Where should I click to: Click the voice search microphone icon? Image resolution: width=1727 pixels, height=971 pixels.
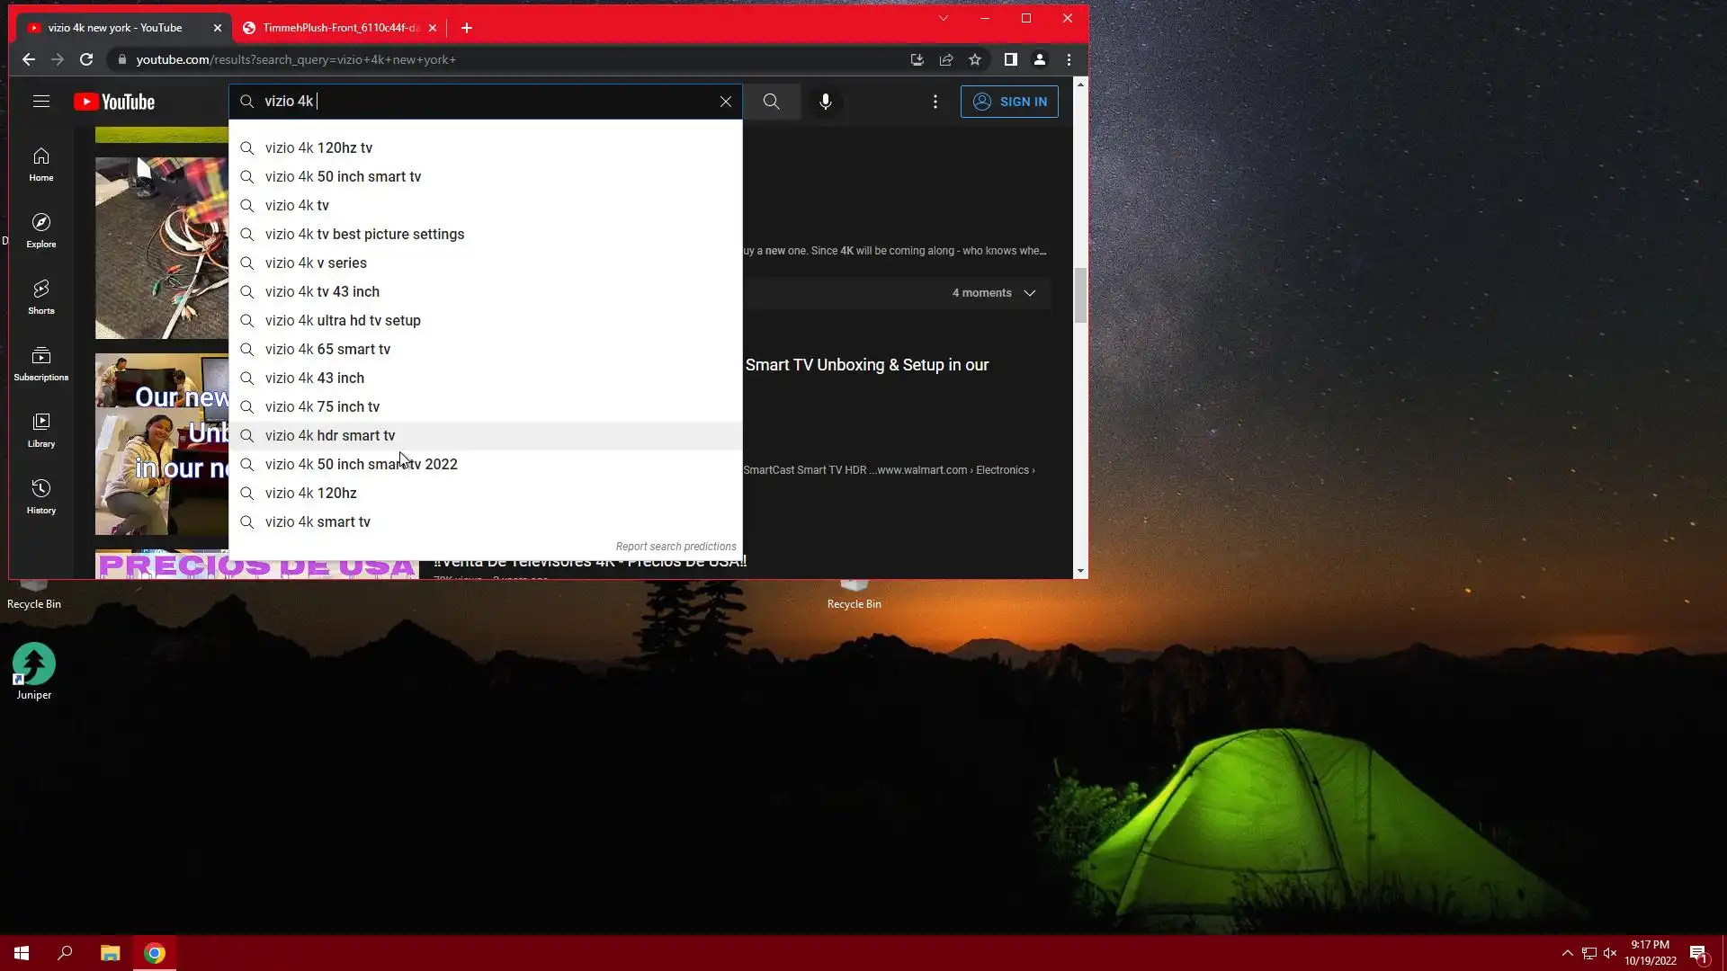click(x=825, y=102)
